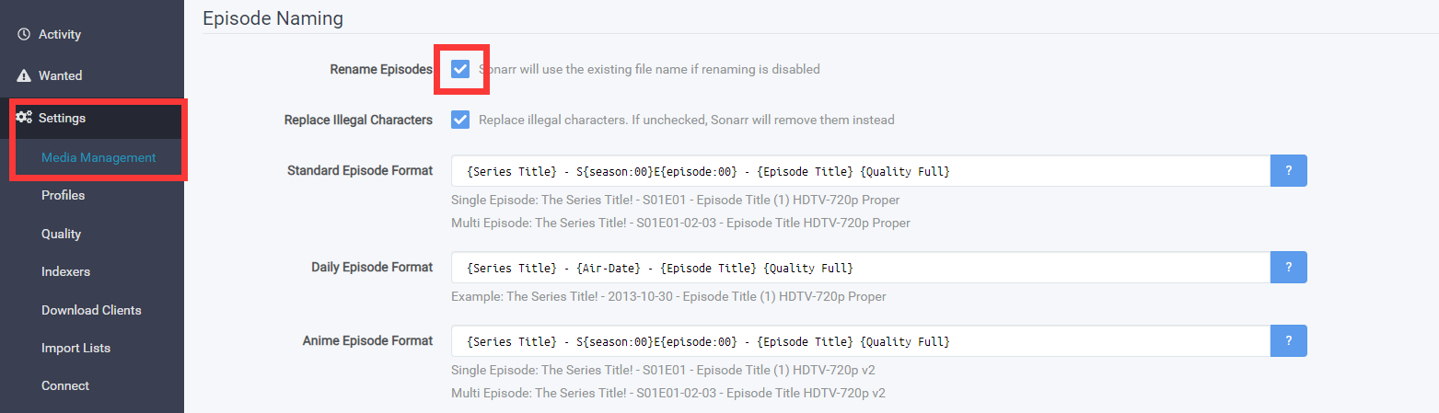The image size is (1439, 413).
Task: Open Download Clients settings
Action: pyautogui.click(x=91, y=311)
